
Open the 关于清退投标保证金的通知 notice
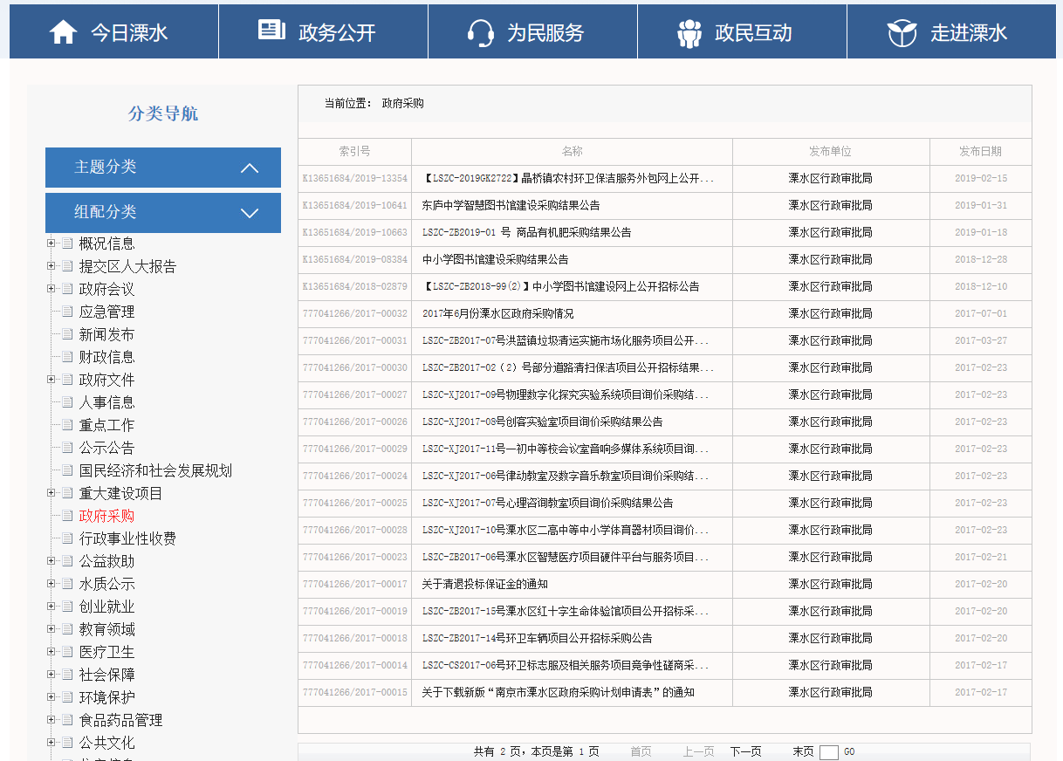tap(484, 585)
